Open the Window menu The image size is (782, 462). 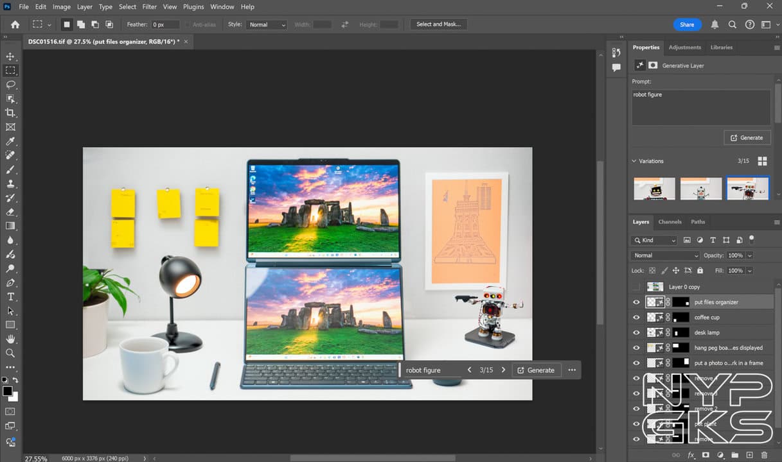(222, 6)
